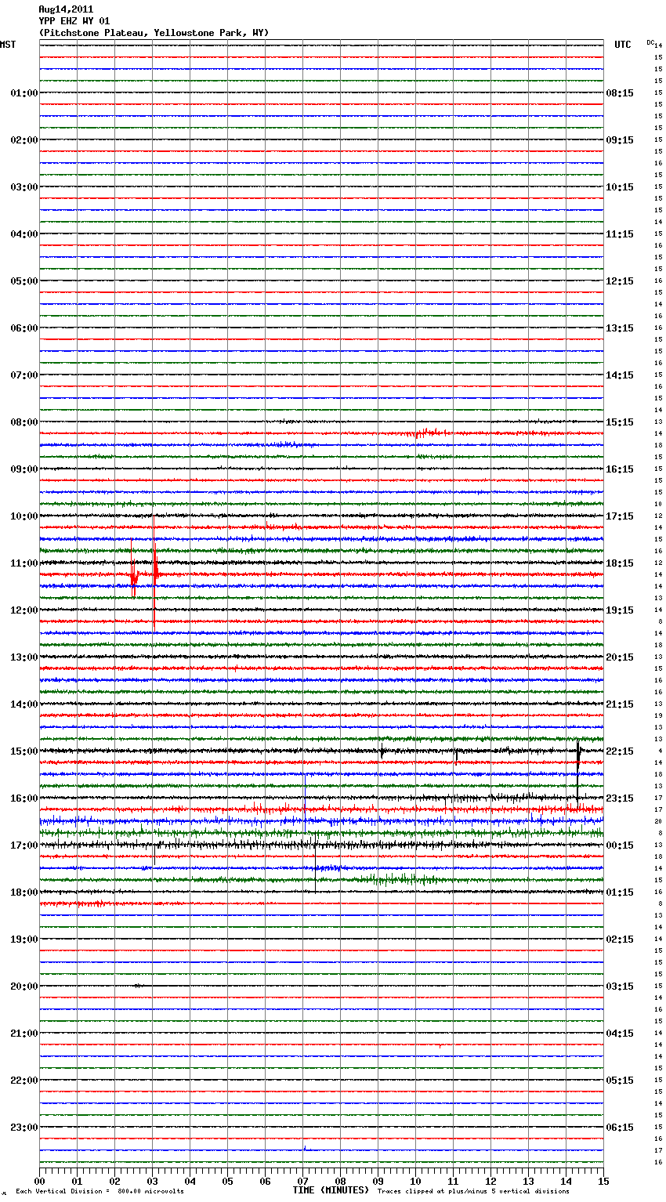Click the 10:00 MST time label

click(x=24, y=516)
